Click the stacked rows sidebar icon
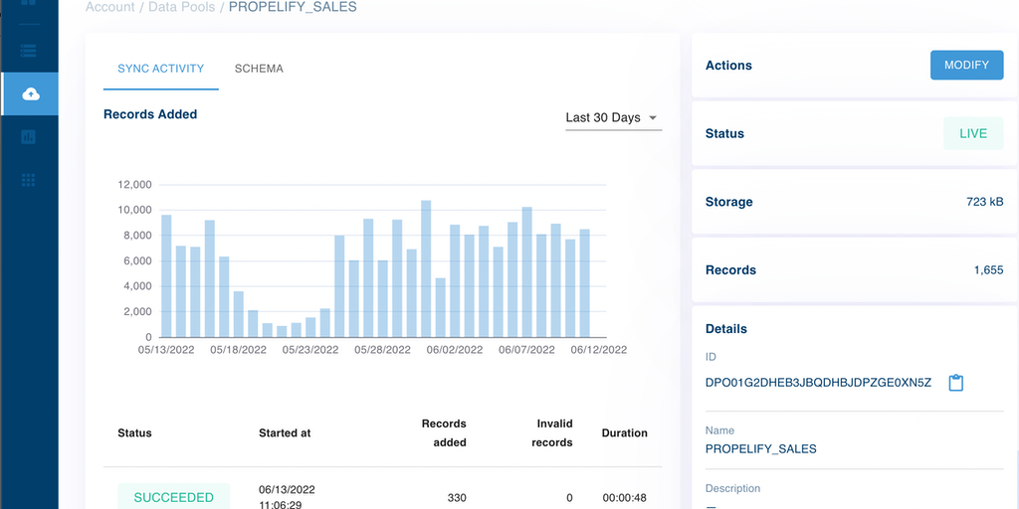Screen dimensions: 1019x509 29,49
